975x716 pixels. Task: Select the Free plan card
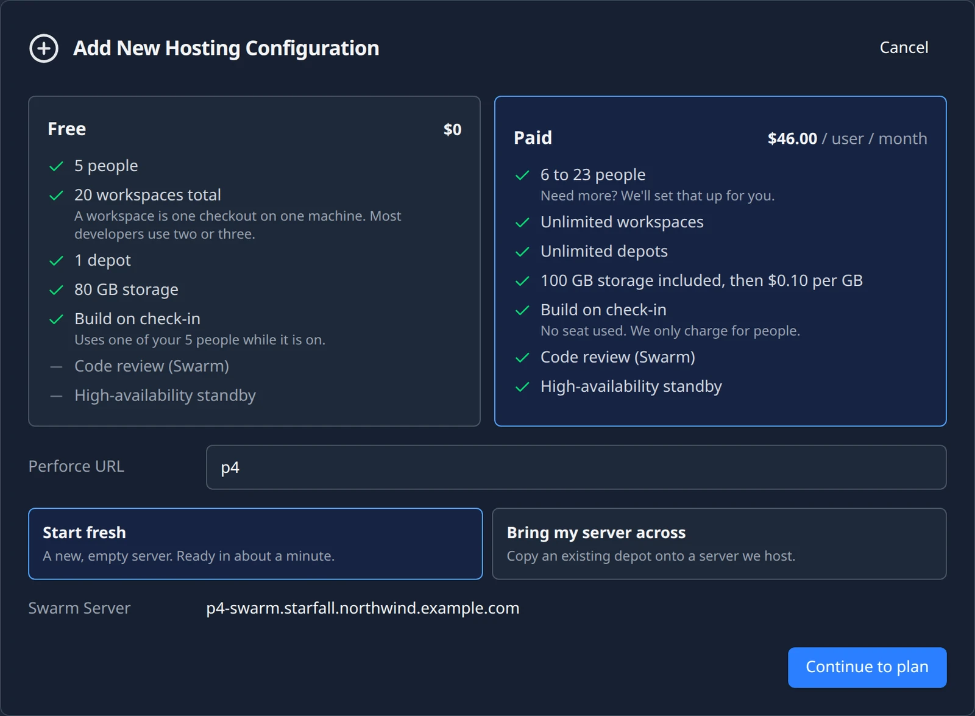pos(254,261)
